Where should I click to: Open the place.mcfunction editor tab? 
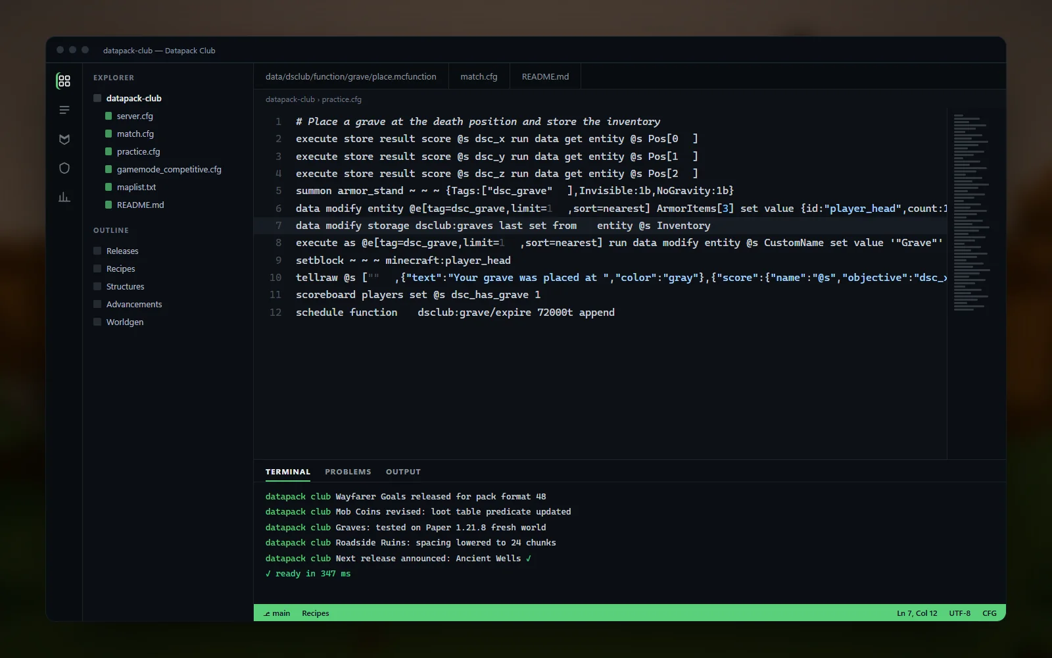click(x=351, y=76)
